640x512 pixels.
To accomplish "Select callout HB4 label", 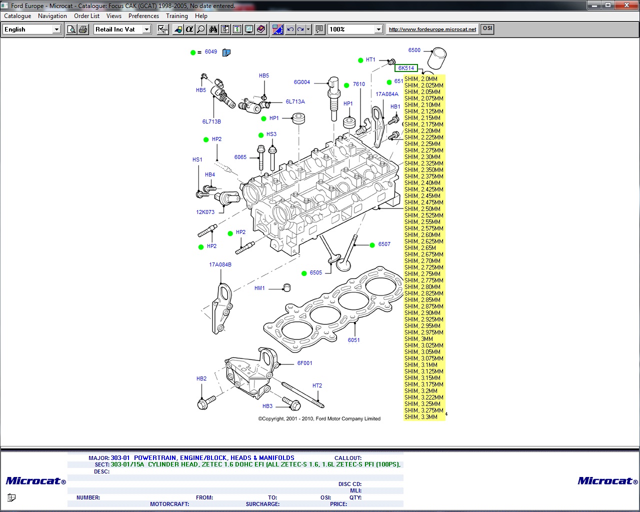I will 210,175.
